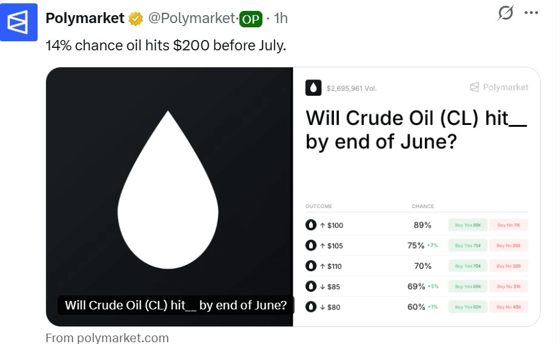This screenshot has width=560, height=344.
Task: Open the Polymarket display name link
Action: [85, 19]
